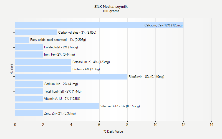Click the Vitamin A blue bar
Image resolution: width=222 pixels, height=139 pixels.
(x=29, y=99)
